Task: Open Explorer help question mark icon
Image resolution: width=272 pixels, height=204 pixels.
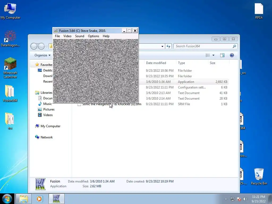Action: [x=232, y=55]
